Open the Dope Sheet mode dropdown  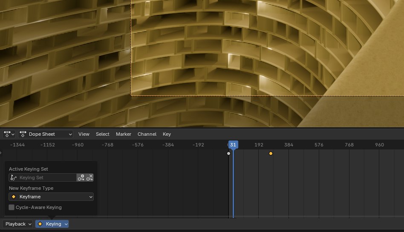tap(46, 134)
